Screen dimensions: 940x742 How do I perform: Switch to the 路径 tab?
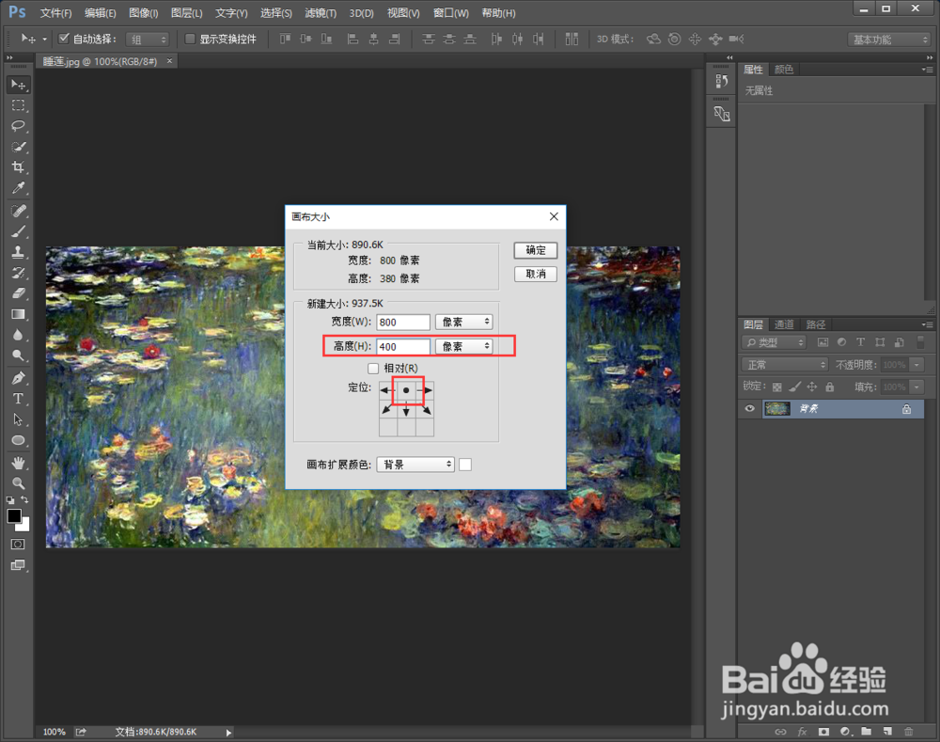[815, 324]
